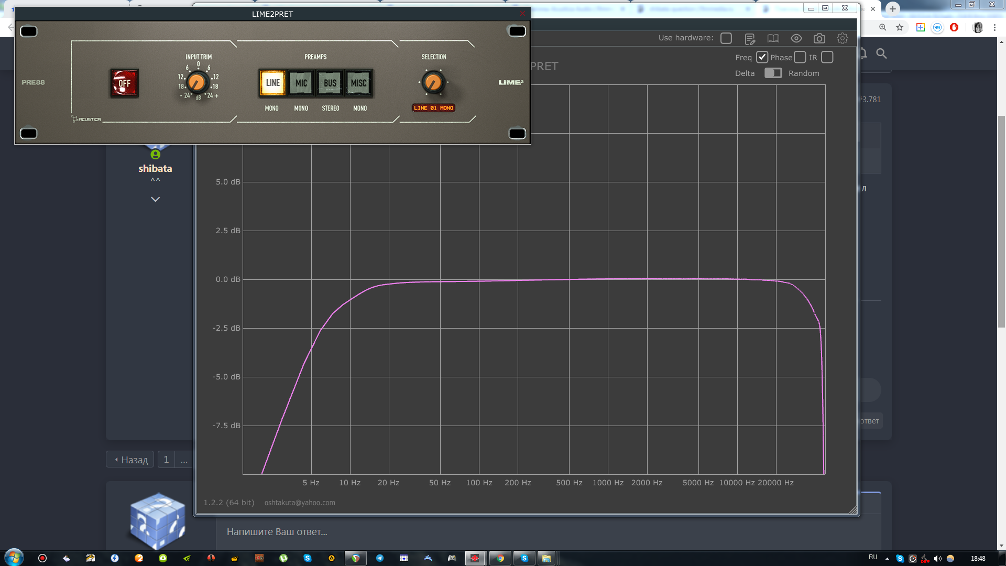Bookmark page with star icon

coord(900,27)
